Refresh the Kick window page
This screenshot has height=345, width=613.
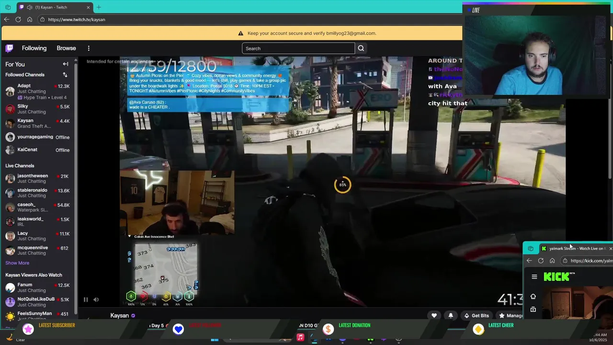541,261
